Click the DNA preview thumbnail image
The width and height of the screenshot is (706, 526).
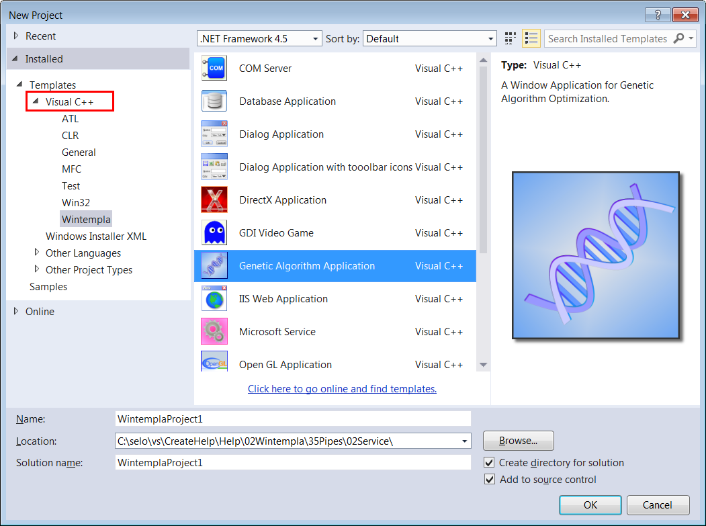pos(596,255)
